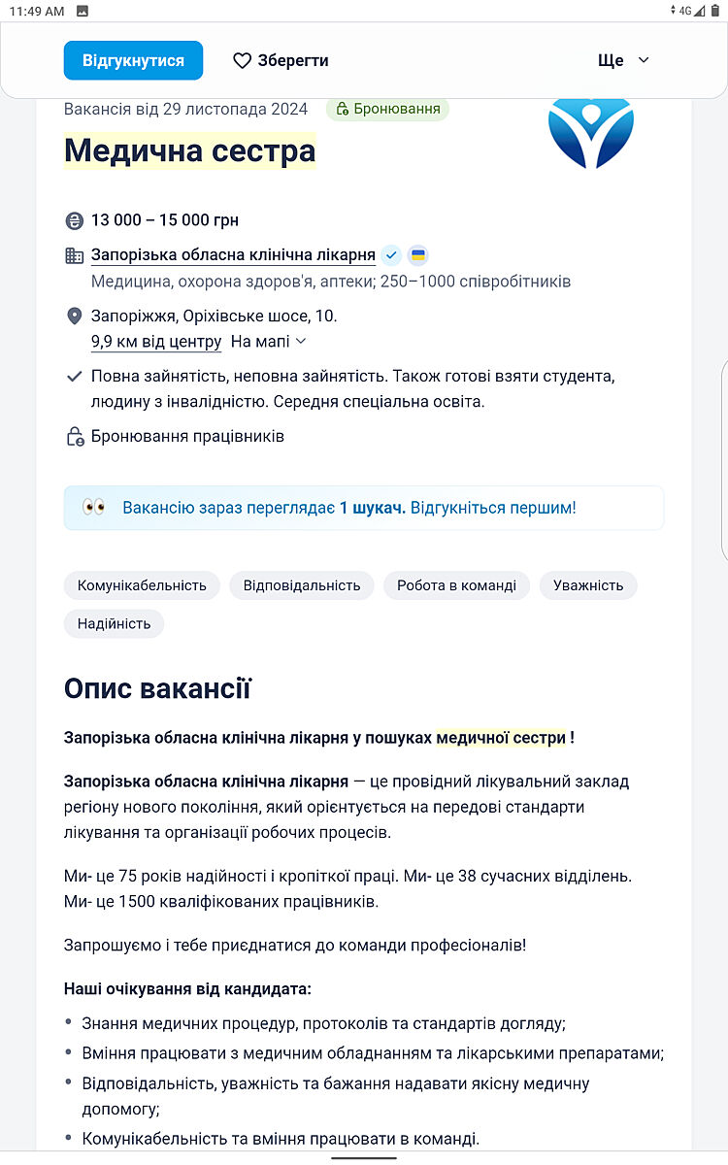This screenshot has height=1165, width=728.
Task: Click the eyes emoji in viewer banner
Action: coord(94,507)
